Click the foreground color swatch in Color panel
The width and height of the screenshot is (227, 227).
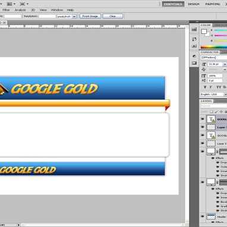coord(204,31)
